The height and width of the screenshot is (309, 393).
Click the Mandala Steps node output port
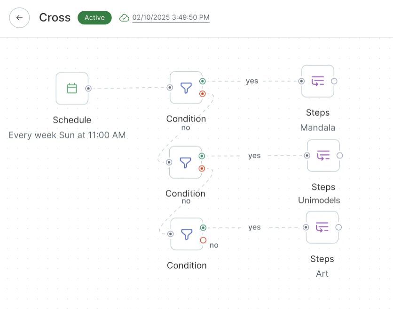(x=334, y=81)
